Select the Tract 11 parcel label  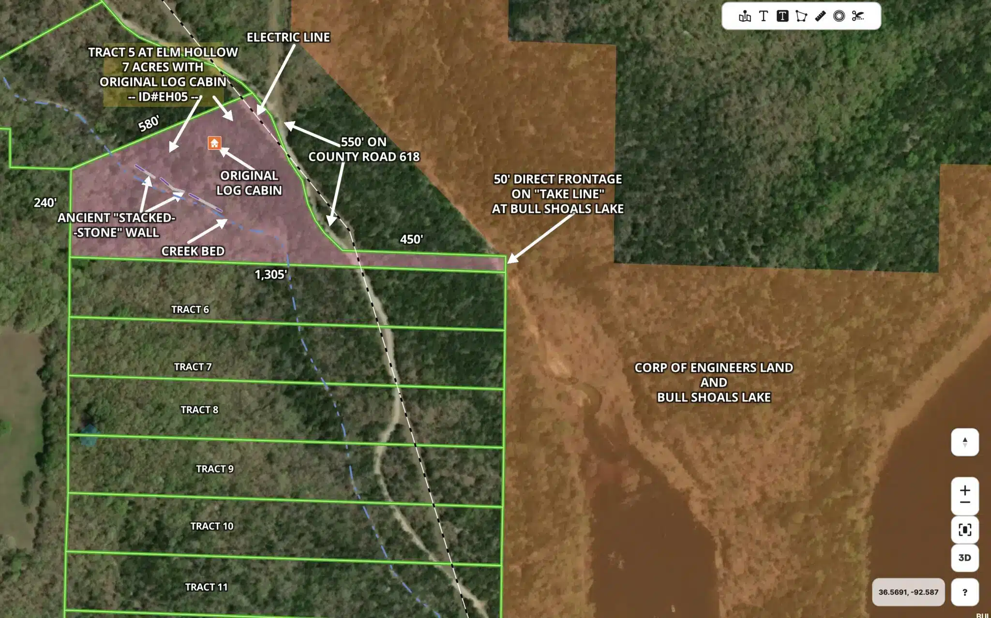point(206,587)
